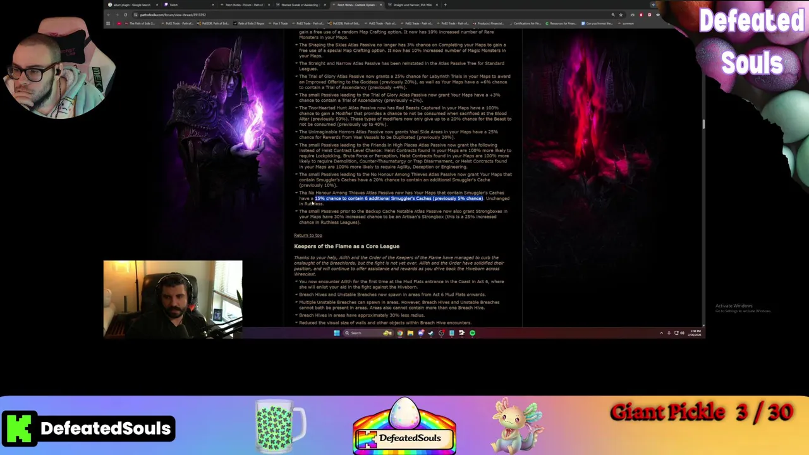Open the Resources for Finan bookmark
The height and width of the screenshot is (455, 809).
[x=561, y=23]
